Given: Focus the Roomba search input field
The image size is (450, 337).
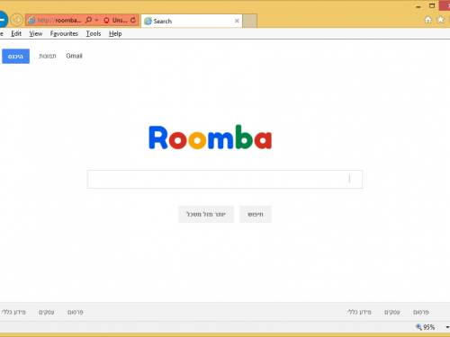Looking at the screenshot, I should [x=225, y=179].
